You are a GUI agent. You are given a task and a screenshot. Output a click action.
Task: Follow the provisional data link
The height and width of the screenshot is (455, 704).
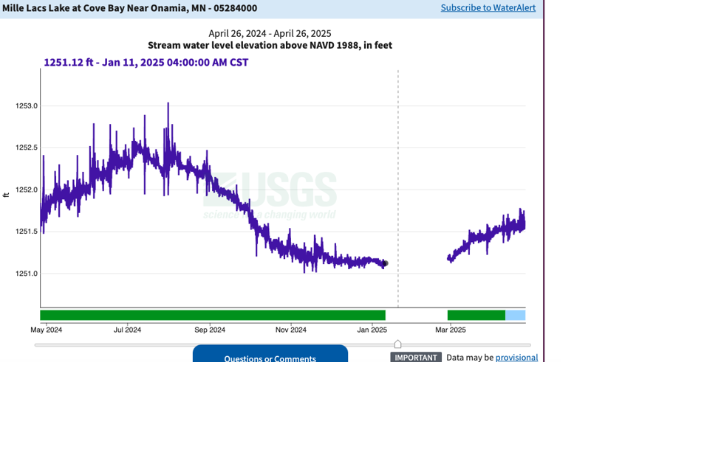[516, 358]
